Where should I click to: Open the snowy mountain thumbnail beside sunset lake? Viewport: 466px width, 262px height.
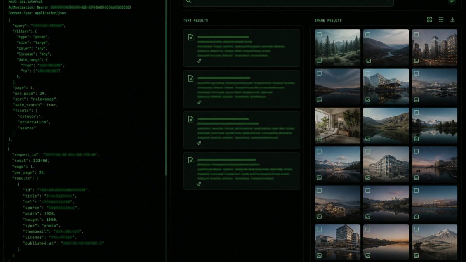tap(435, 242)
